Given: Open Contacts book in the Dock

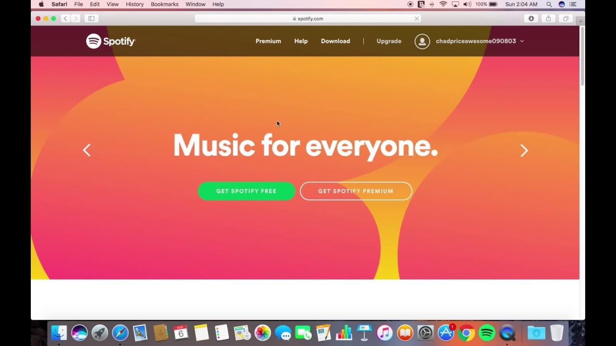Looking at the screenshot, I should pyautogui.click(x=160, y=333).
